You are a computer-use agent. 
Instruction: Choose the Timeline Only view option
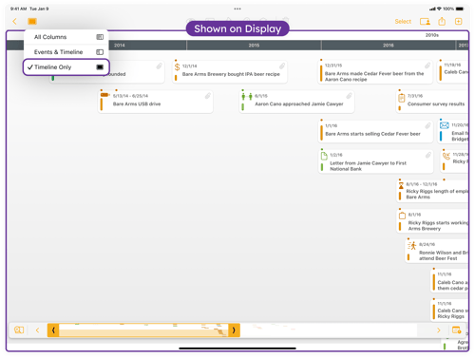point(66,67)
